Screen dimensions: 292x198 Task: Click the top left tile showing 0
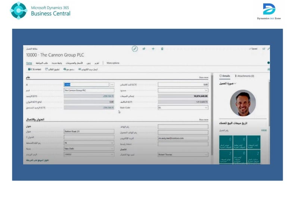226,142
